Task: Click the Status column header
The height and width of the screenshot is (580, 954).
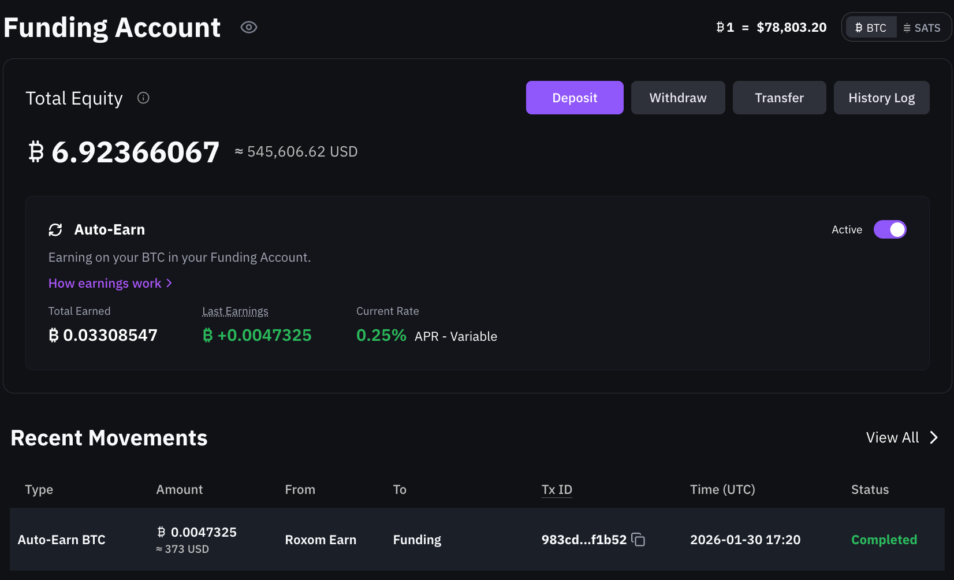Action: coord(870,489)
